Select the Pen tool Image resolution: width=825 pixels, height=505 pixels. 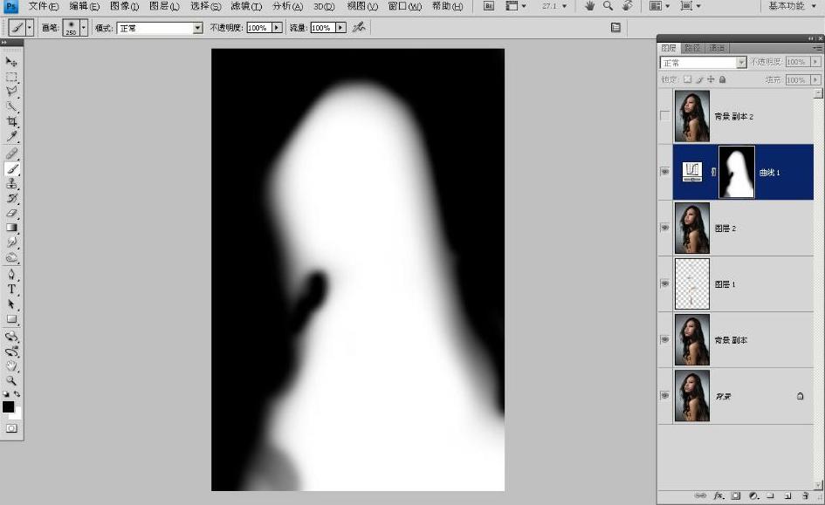point(11,275)
